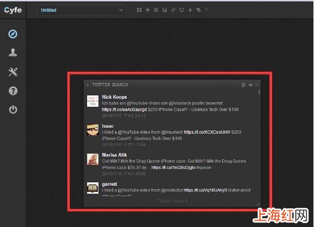Click Nick Koops profile avatar
Screen dimensions: 314x227
(93, 101)
